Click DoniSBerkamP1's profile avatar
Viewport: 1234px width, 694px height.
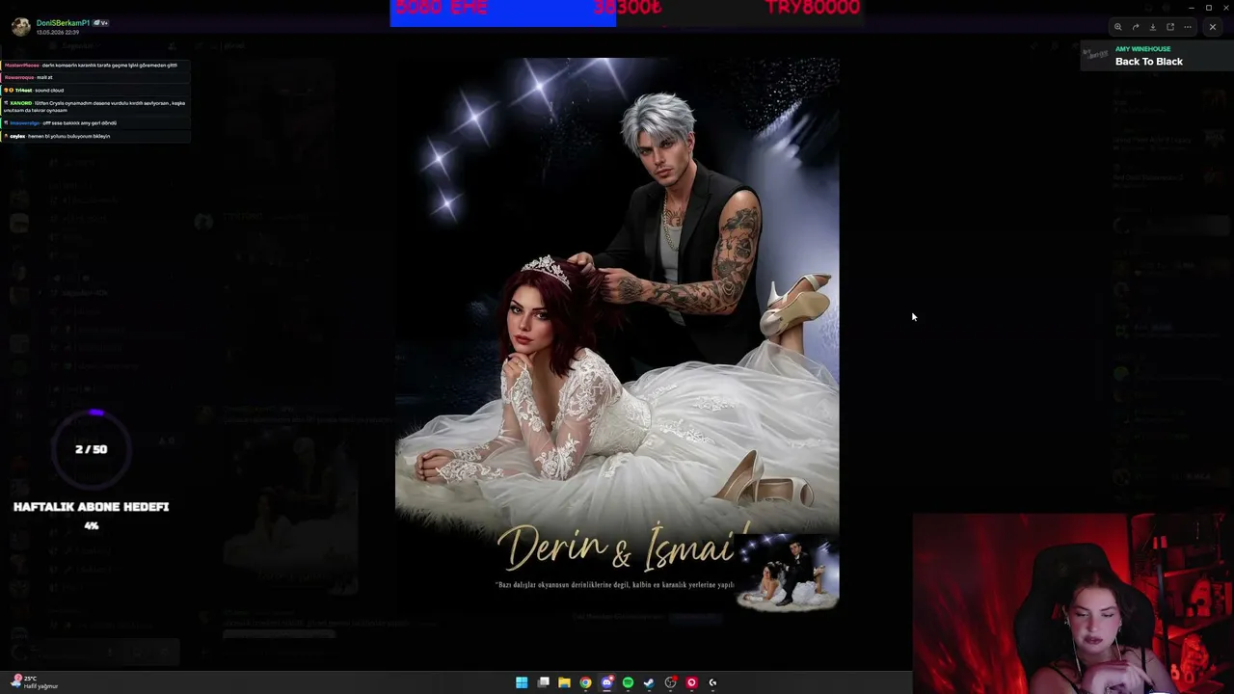20,27
